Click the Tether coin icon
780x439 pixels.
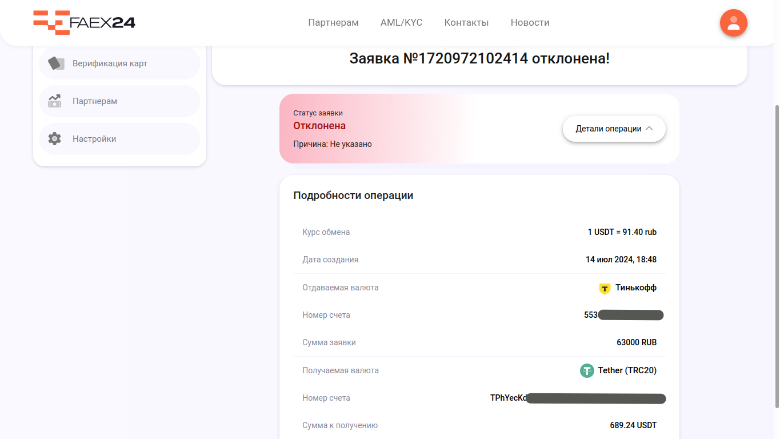click(587, 370)
